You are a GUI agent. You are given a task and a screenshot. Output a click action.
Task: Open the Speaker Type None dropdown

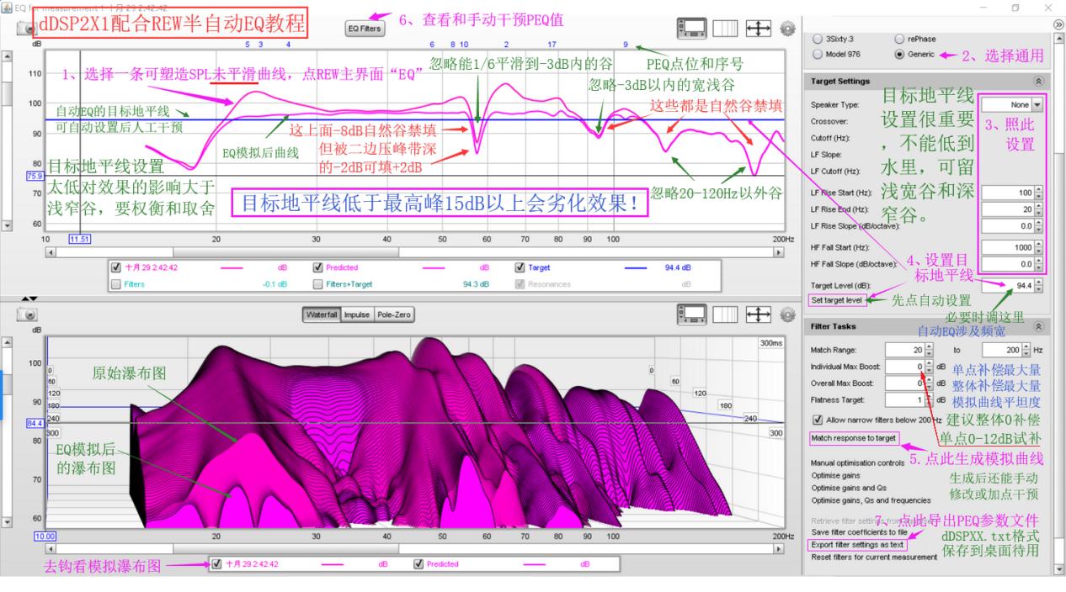click(x=1037, y=104)
